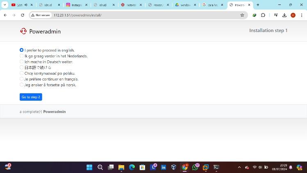Screen dimensions: 307x173
Task: Select the Deutsch language radio button
Action: click(x=22, y=62)
